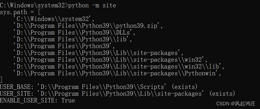This screenshot has height=109, width=260.
Task: Click '(exists)' after the USER_BASE path
Action: 185,87
